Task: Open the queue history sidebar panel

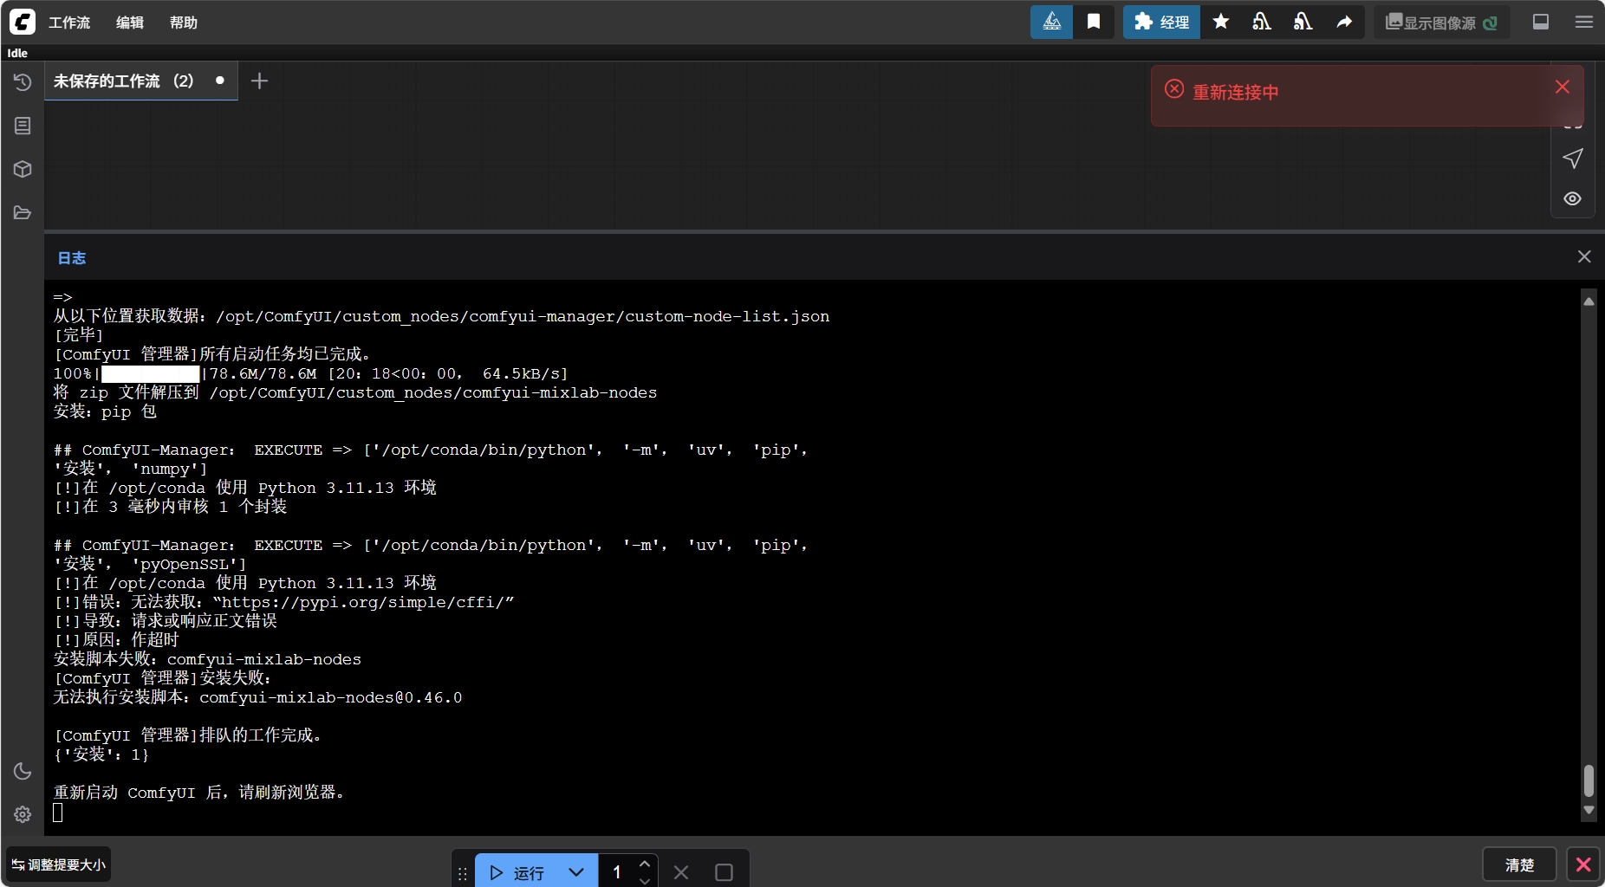Action: point(23,82)
